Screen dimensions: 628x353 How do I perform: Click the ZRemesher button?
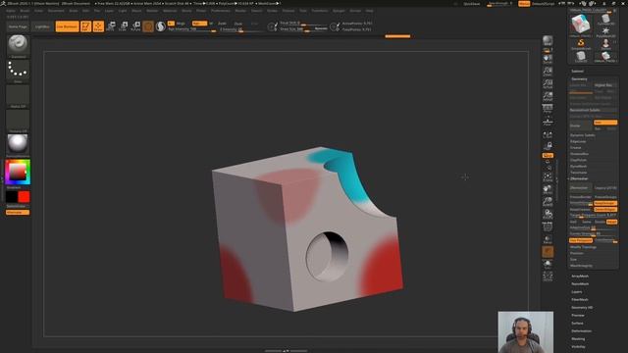(581, 187)
